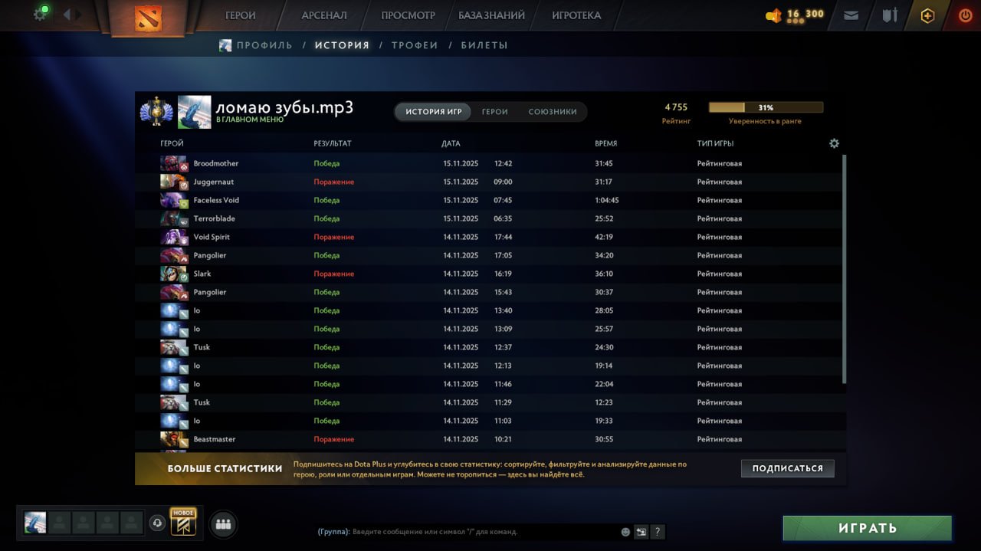Open the Armory shield and sword icon

889,14
